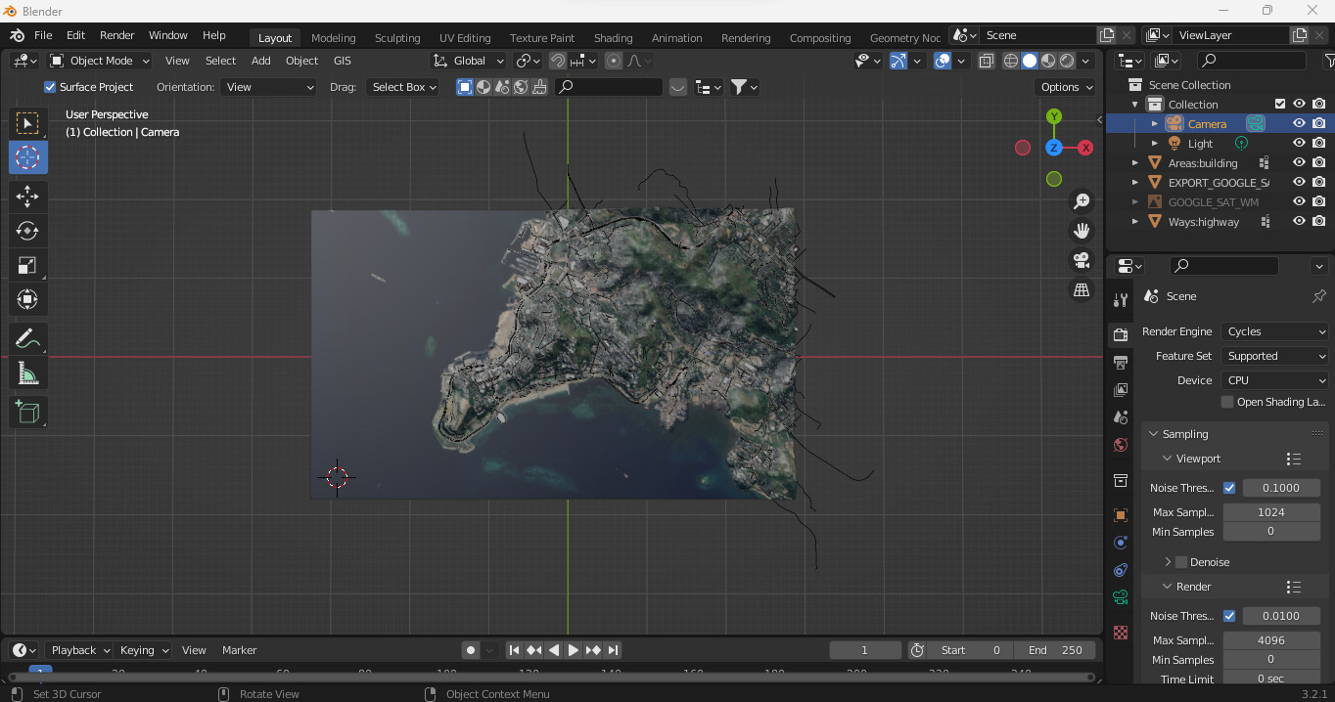This screenshot has height=702, width=1335.
Task: Uncheck the Surface Project option
Action: [x=48, y=87]
